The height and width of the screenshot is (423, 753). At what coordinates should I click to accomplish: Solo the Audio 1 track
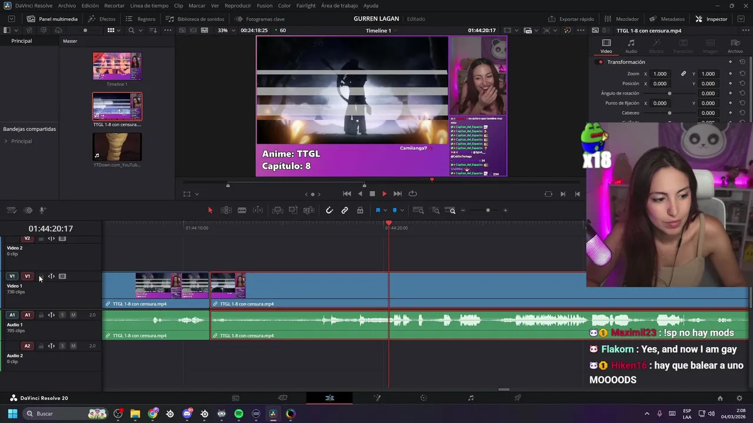62,315
